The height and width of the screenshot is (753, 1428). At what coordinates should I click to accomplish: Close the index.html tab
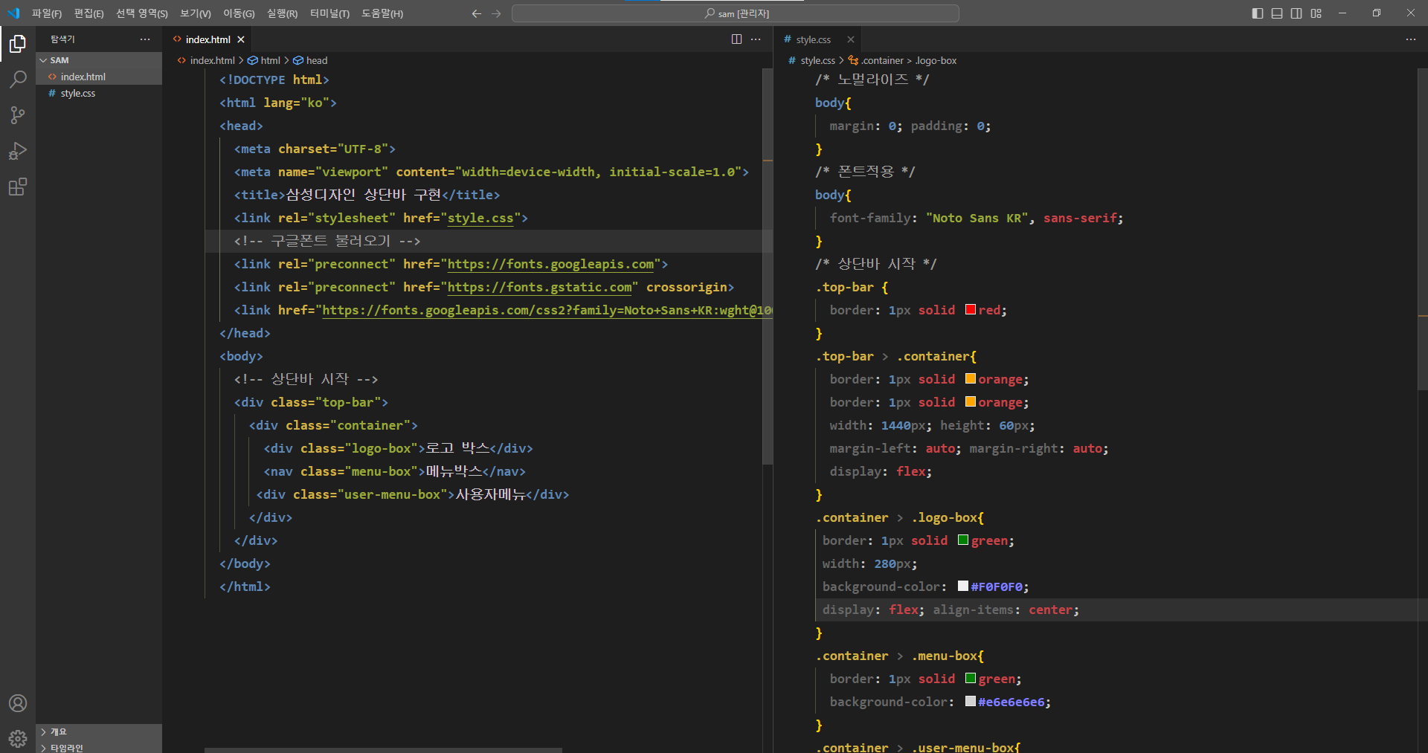point(241,39)
